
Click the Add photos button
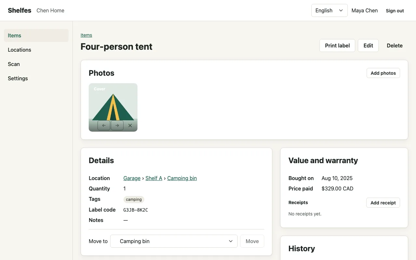coord(383,73)
